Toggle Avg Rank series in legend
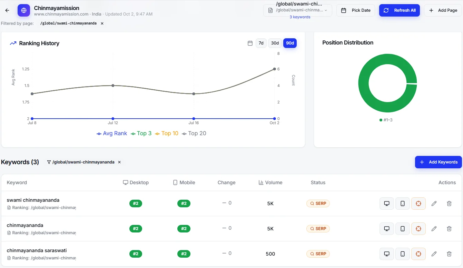The height and width of the screenshot is (268, 463). pyautogui.click(x=112, y=133)
